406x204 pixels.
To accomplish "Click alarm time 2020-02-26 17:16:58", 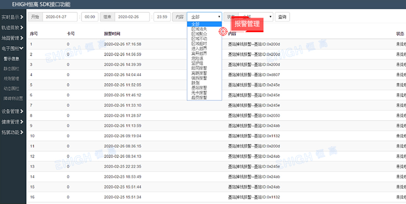I will pos(123,44).
